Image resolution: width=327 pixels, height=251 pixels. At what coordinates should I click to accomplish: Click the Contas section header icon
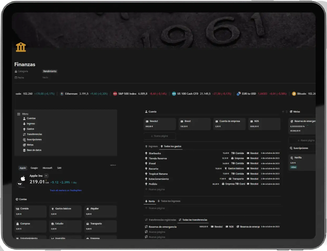[17, 199]
